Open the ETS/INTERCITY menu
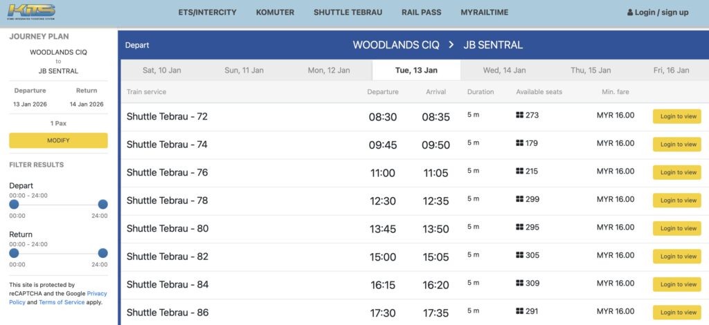 click(x=207, y=12)
